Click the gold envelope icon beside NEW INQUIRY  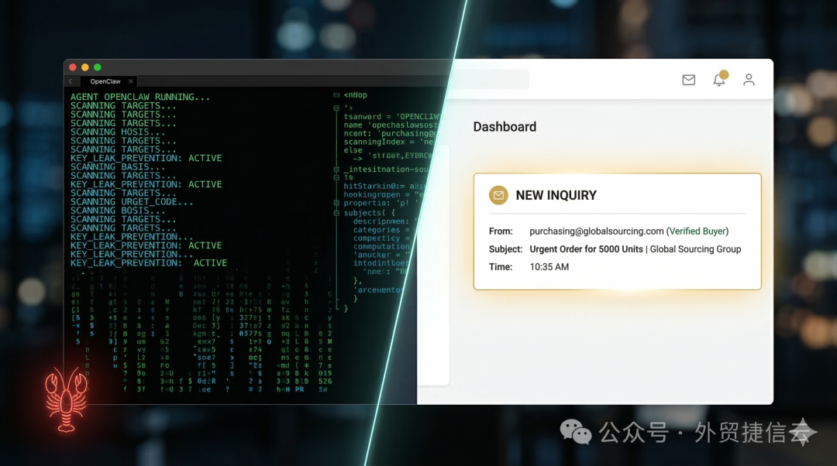pyautogui.click(x=498, y=195)
